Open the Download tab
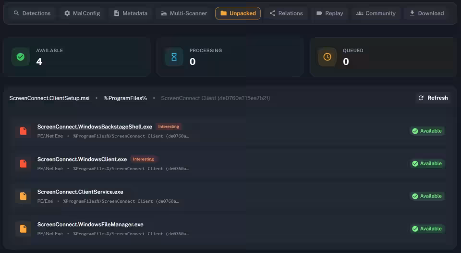 (426, 13)
